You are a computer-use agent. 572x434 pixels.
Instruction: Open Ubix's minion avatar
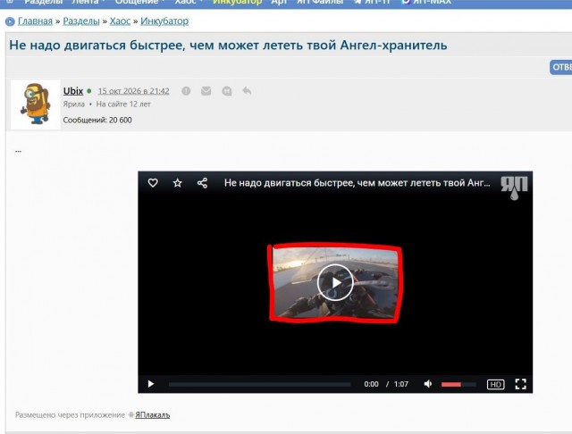[x=36, y=104]
